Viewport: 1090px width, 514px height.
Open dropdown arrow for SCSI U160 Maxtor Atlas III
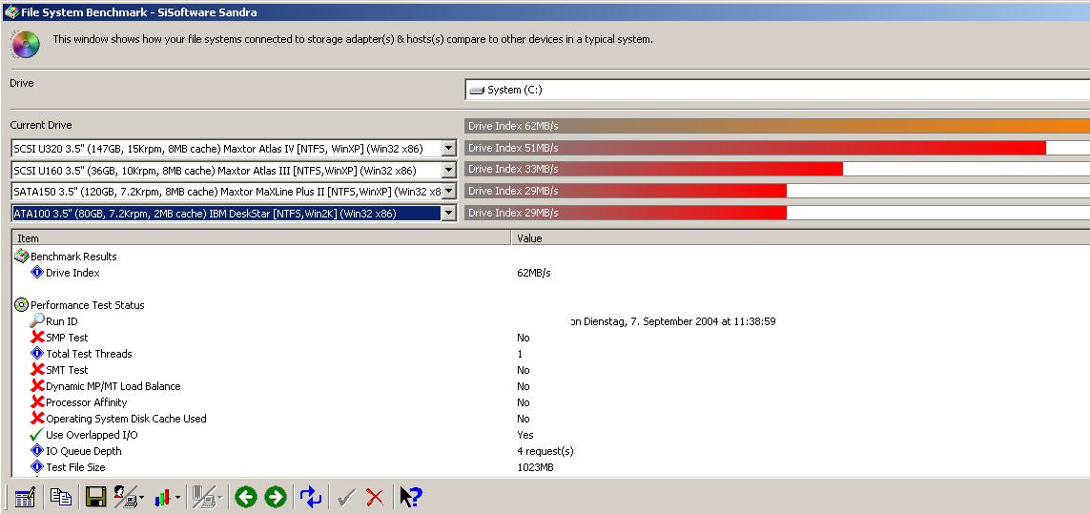tap(449, 170)
